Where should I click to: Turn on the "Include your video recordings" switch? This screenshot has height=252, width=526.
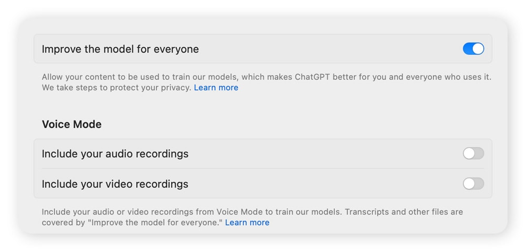tap(473, 184)
